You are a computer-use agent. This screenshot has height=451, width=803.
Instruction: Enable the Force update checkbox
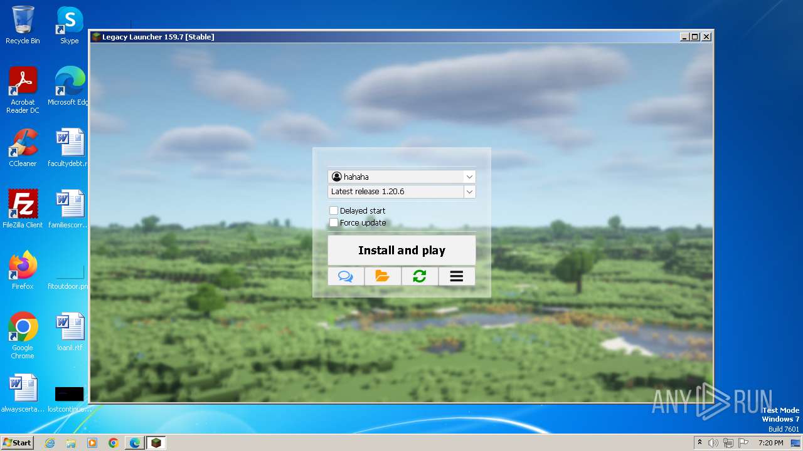coord(334,222)
